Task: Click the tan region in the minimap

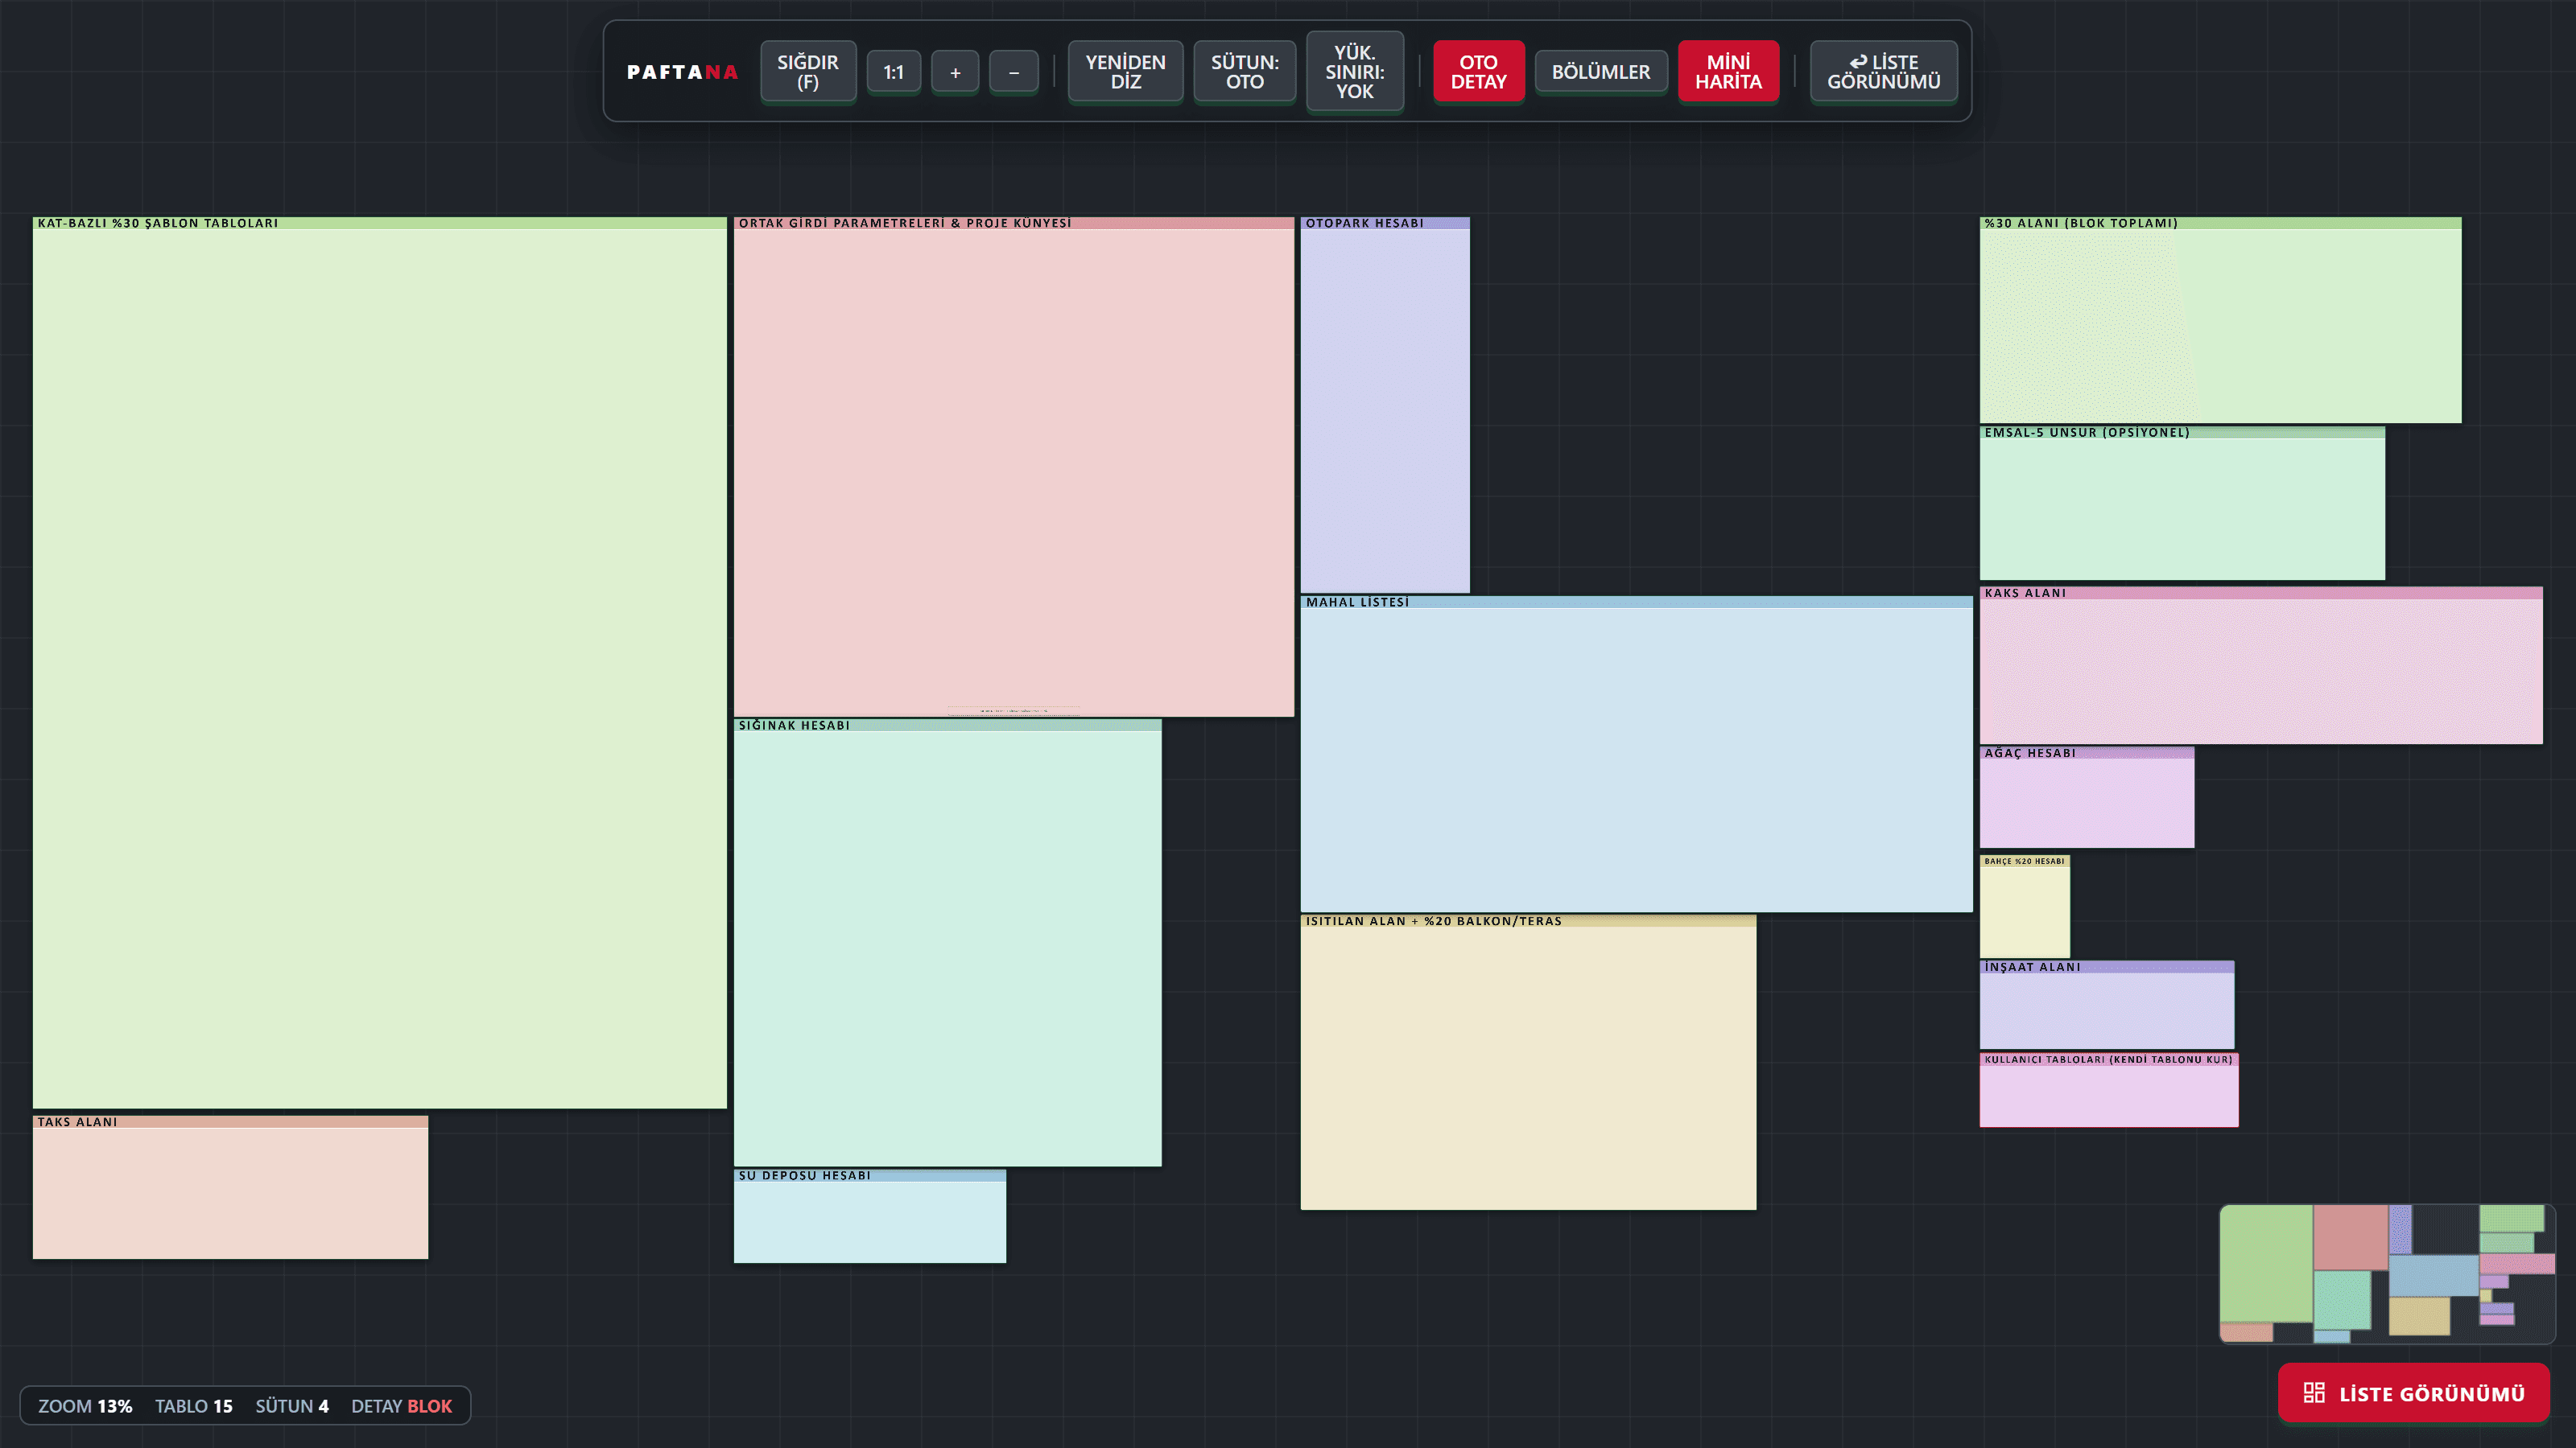Action: point(2420,1315)
